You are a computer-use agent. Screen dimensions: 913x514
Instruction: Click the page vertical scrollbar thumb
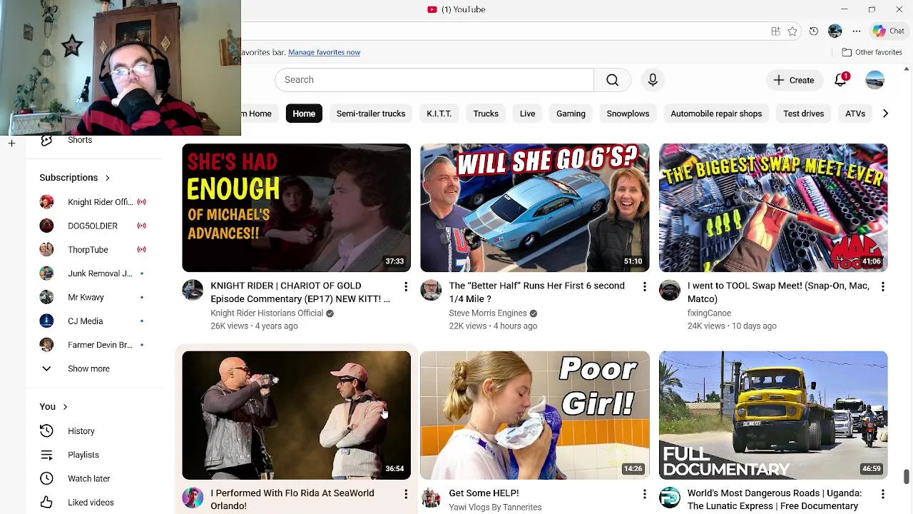[907, 476]
